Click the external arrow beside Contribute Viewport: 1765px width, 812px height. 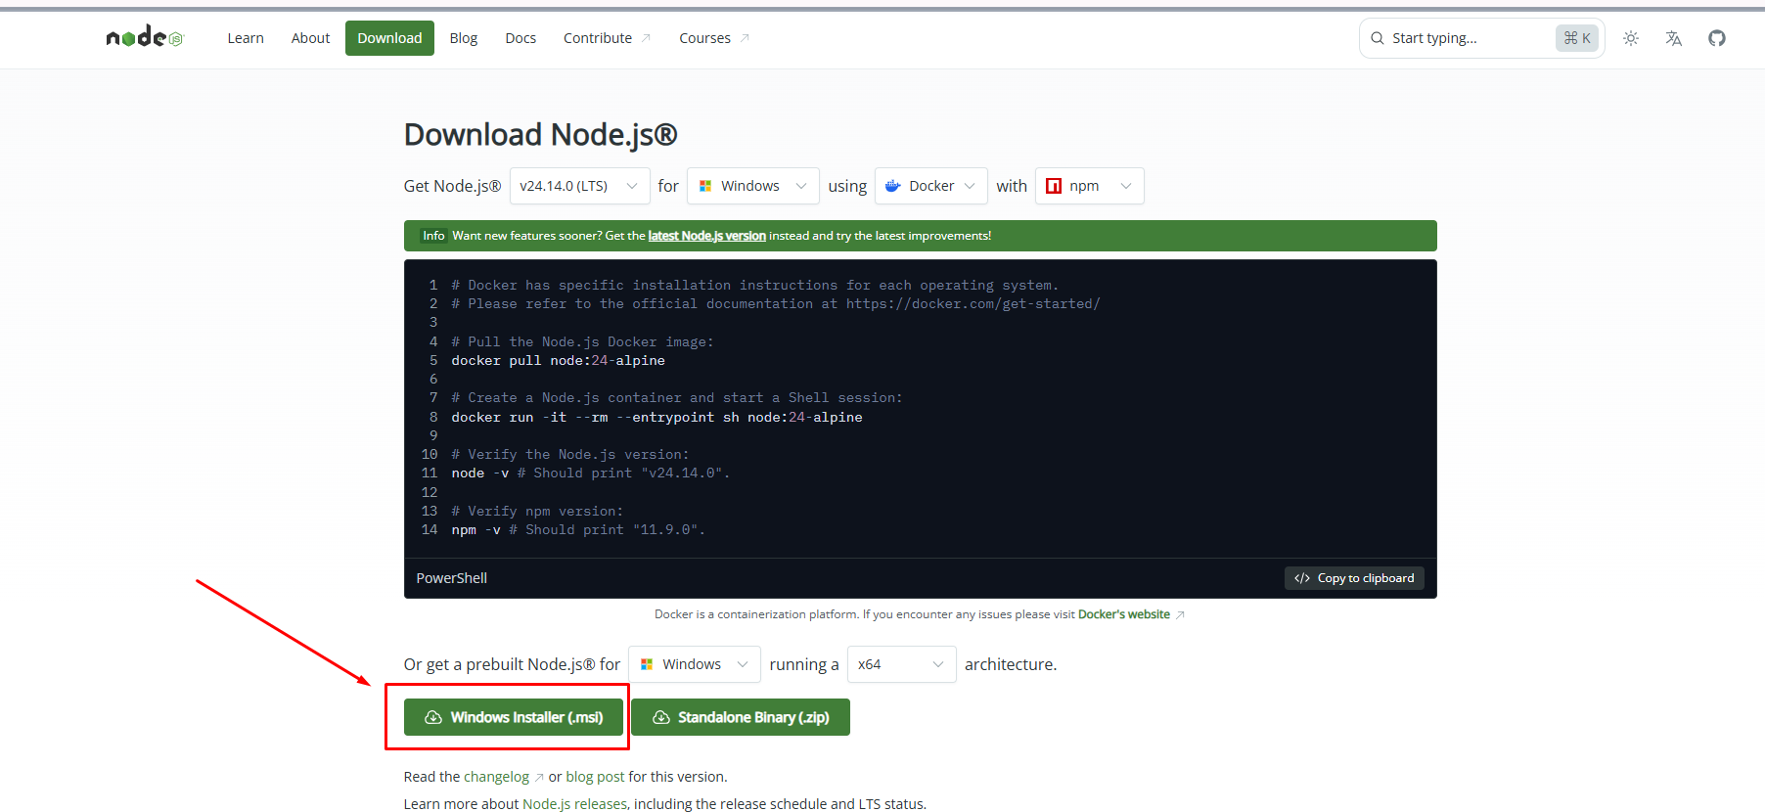pos(646,38)
